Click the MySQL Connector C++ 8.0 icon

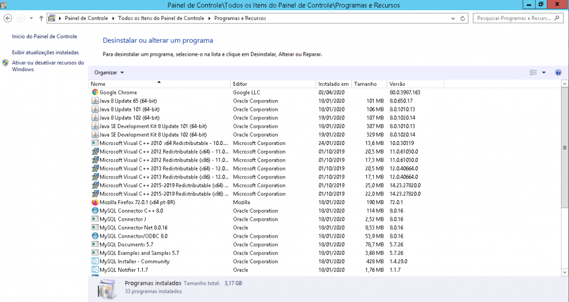95,210
